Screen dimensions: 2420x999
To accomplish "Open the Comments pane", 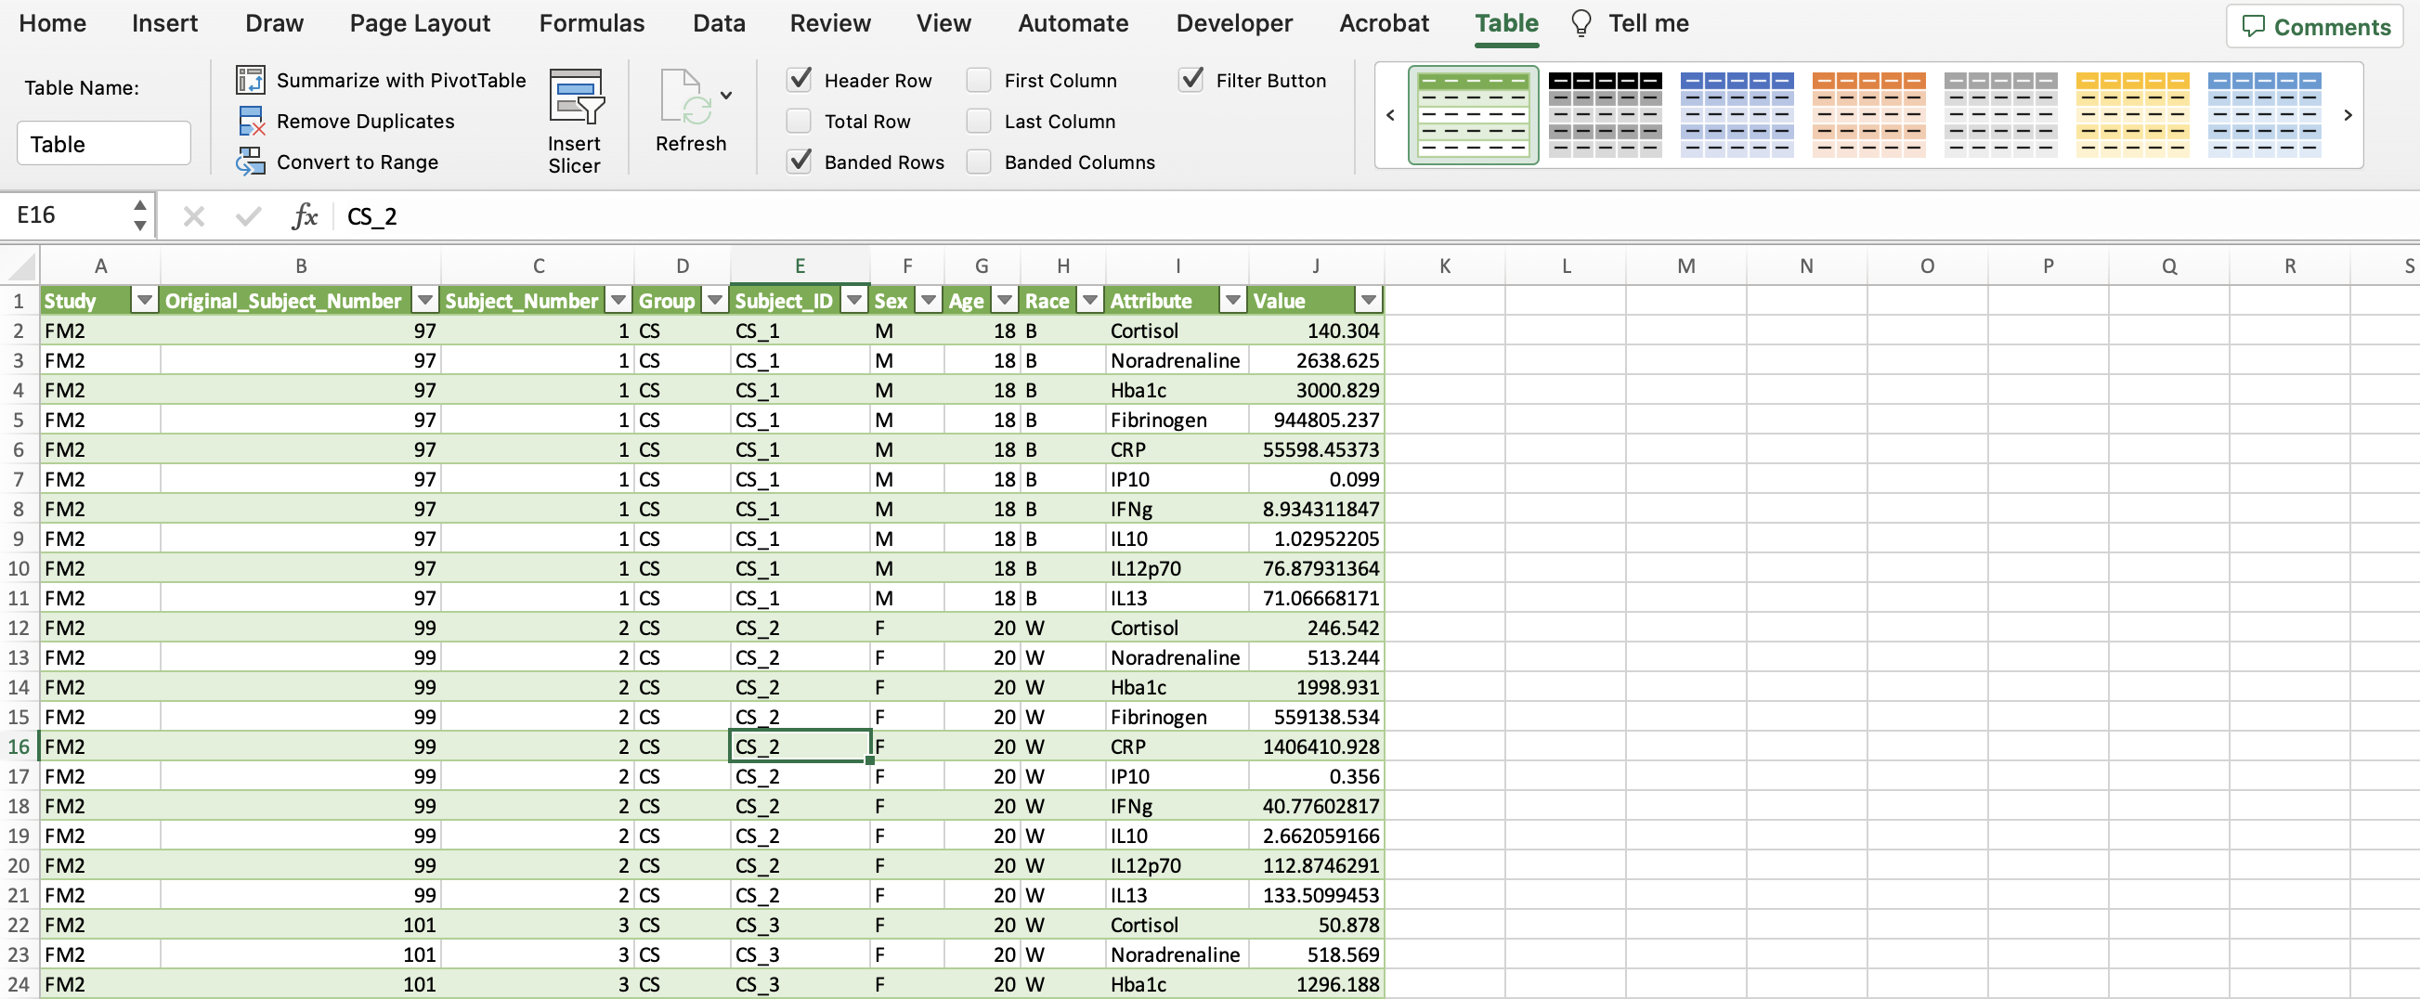I will [2315, 26].
